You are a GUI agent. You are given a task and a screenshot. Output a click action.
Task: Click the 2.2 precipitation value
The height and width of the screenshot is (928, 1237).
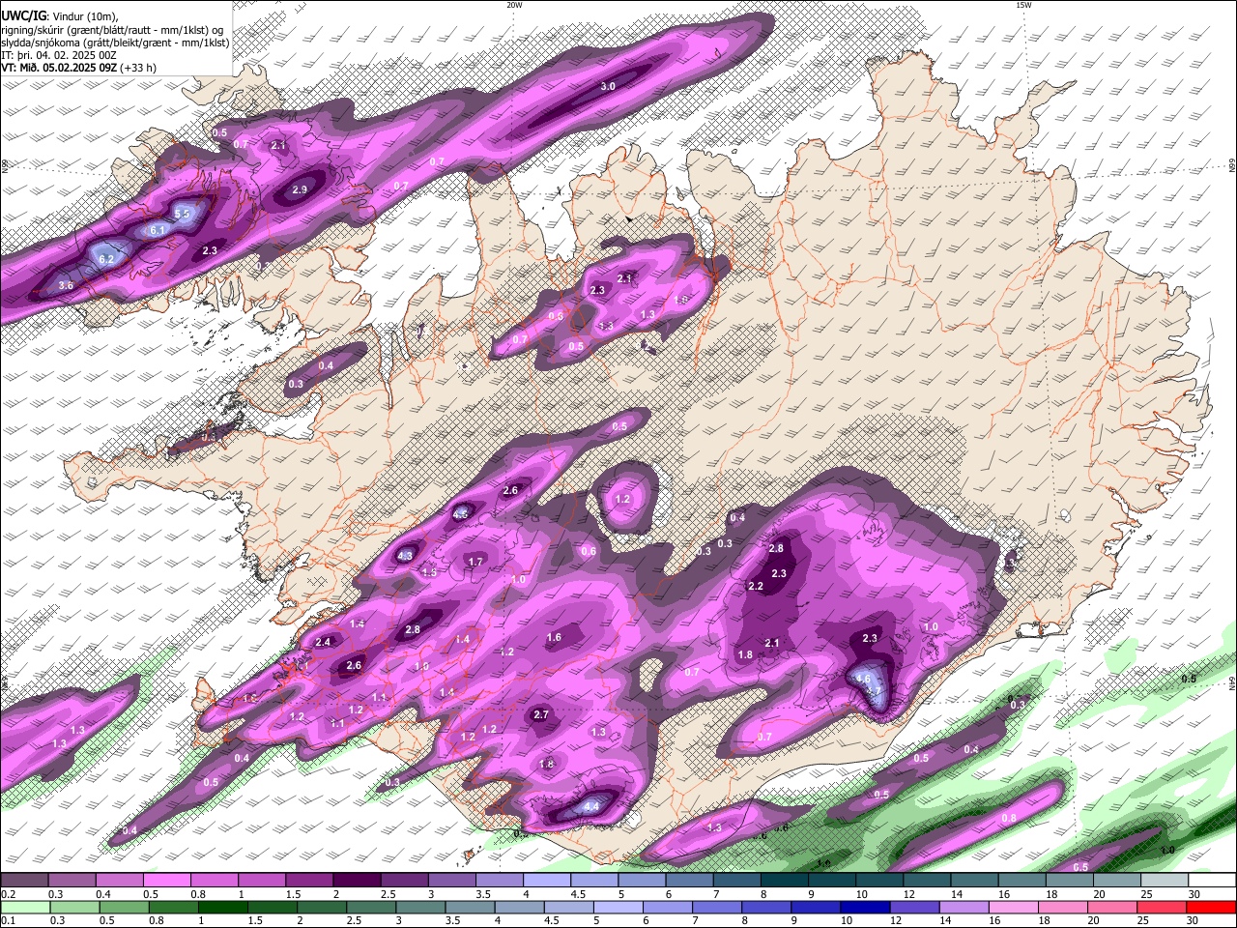756,586
